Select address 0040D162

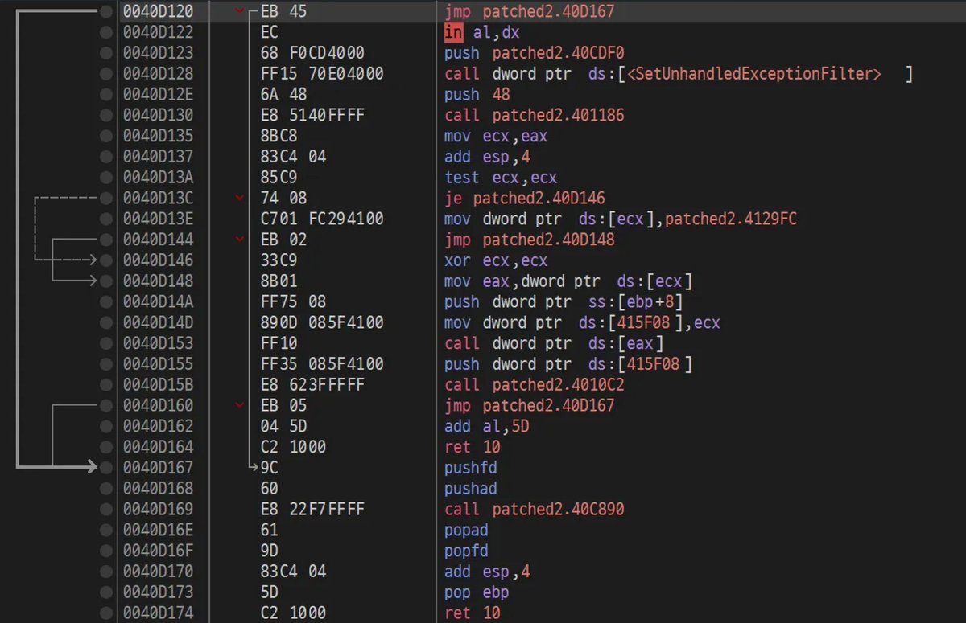[x=159, y=426]
